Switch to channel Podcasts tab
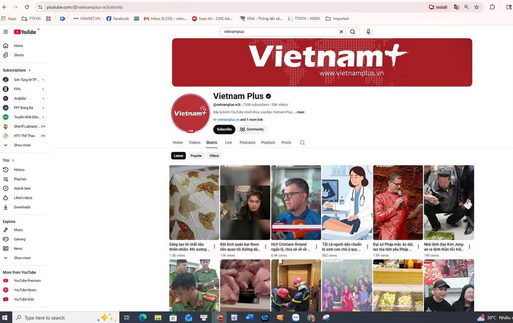The image size is (513, 323). (247, 143)
